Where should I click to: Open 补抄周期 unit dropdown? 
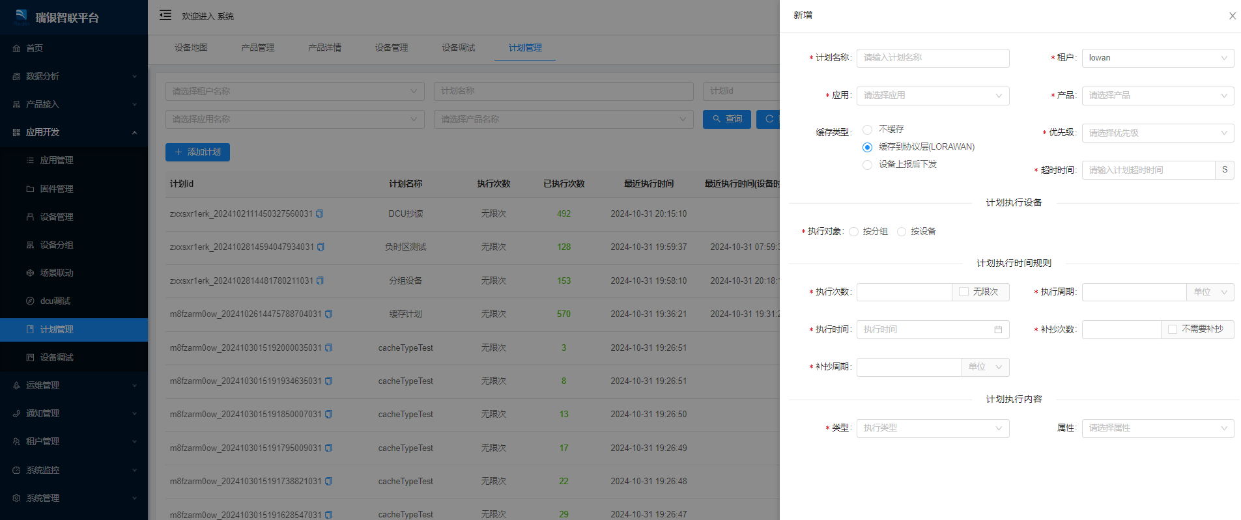pos(986,367)
